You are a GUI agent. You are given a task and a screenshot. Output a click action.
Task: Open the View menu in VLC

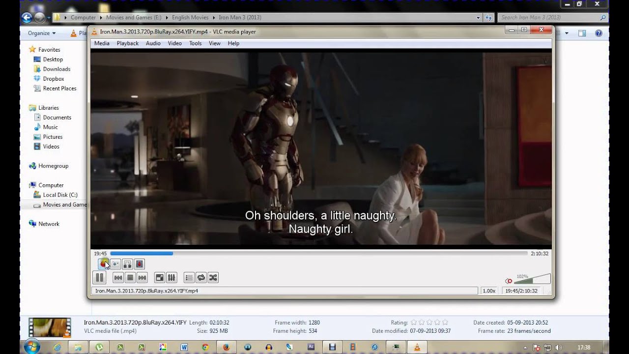[x=215, y=43]
